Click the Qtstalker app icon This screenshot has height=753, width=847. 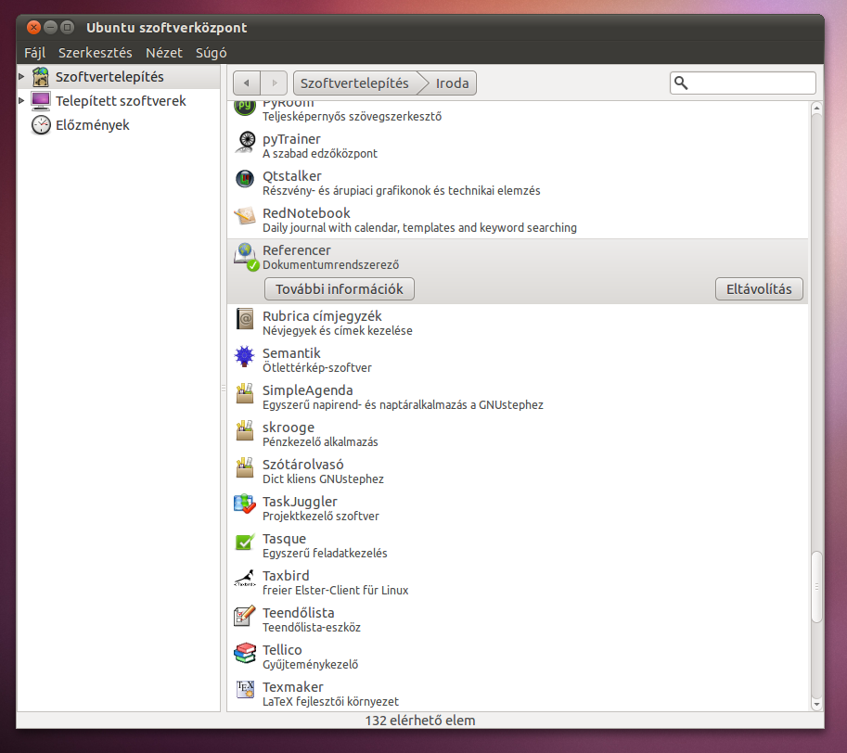click(x=245, y=178)
